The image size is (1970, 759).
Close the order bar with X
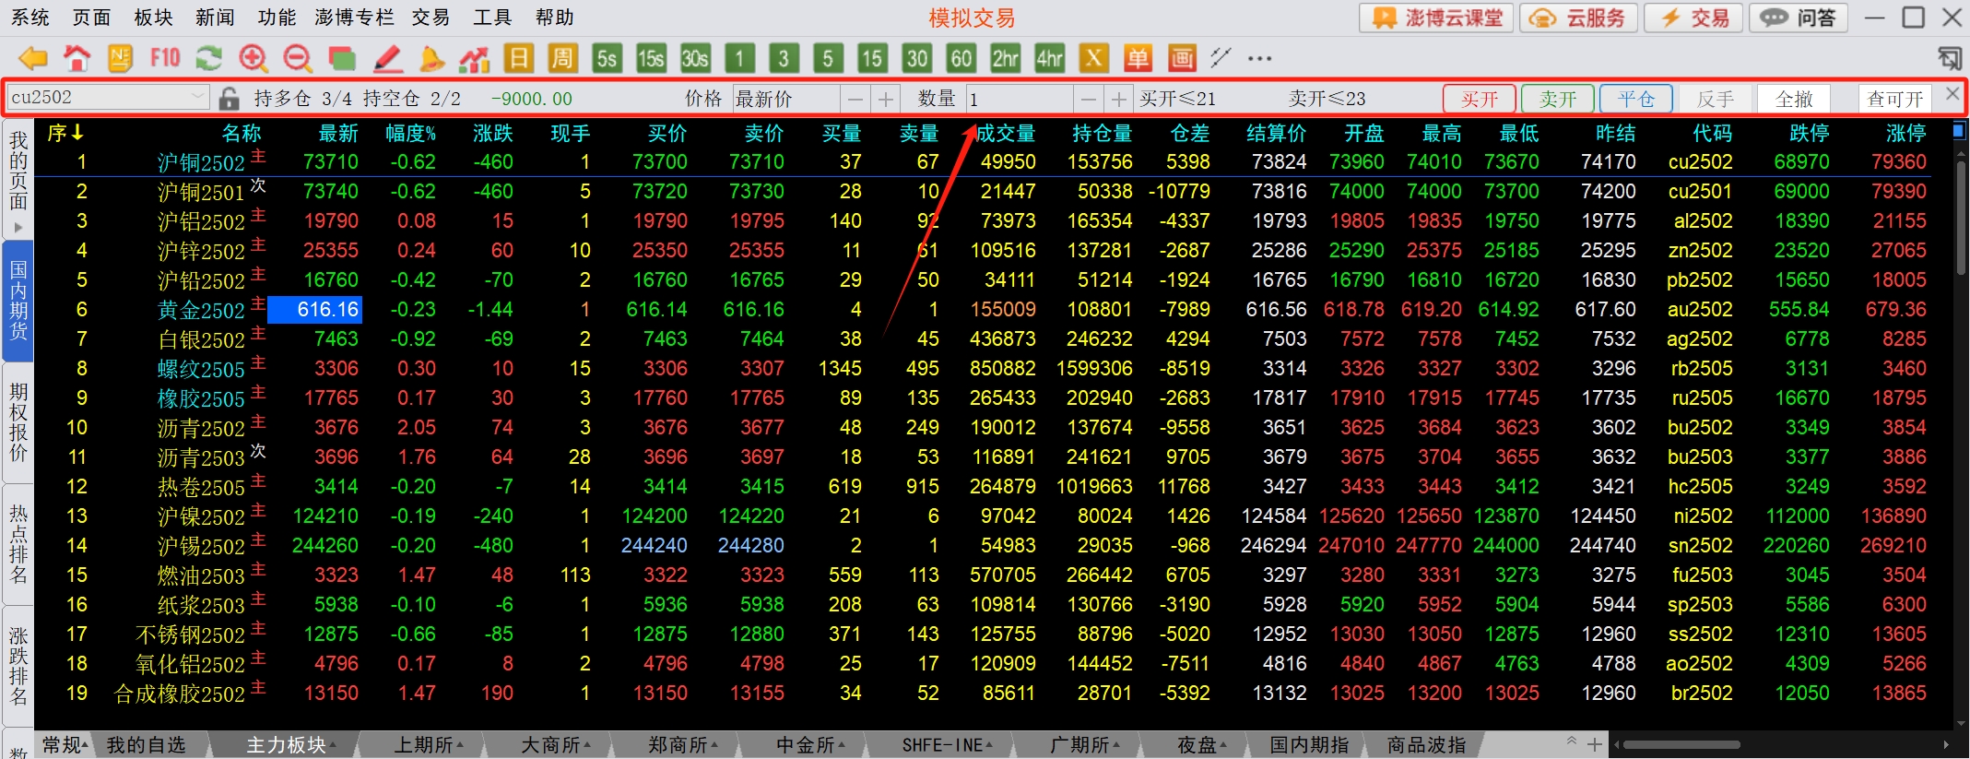[x=1952, y=93]
